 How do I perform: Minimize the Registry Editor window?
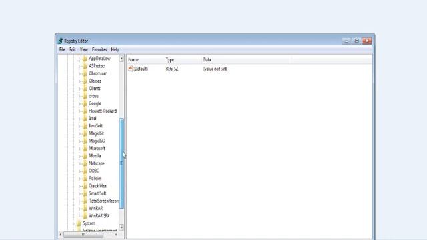click(x=346, y=41)
